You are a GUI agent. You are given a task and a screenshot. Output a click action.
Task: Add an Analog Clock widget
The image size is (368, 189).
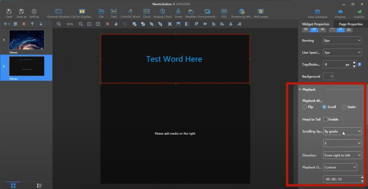coord(162,13)
